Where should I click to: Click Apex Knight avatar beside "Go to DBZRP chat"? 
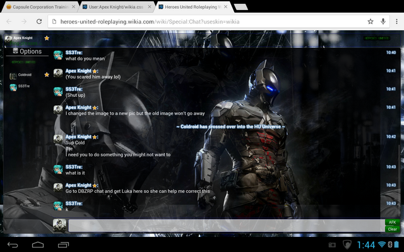pyautogui.click(x=58, y=188)
